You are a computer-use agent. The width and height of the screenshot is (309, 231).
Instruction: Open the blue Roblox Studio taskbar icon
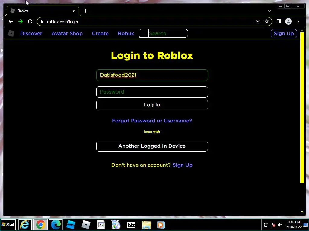pyautogui.click(x=71, y=225)
